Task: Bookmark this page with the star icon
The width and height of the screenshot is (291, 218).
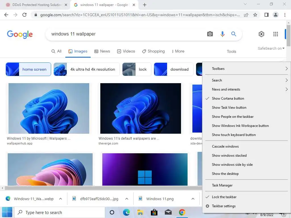Action: click(x=255, y=15)
